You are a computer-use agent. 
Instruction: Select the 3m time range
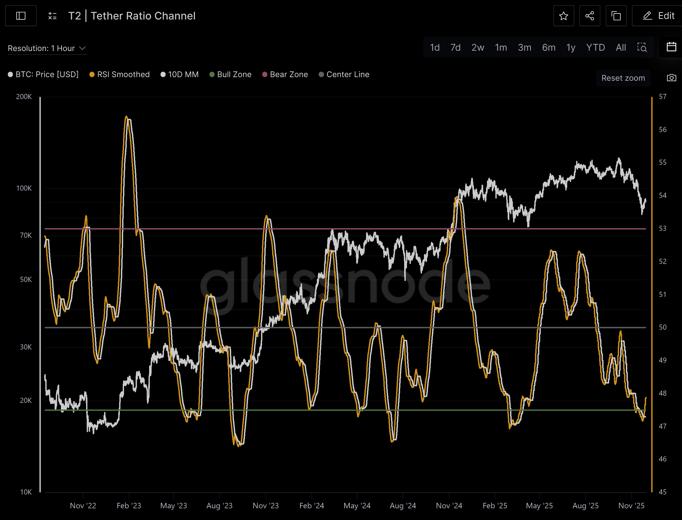524,47
